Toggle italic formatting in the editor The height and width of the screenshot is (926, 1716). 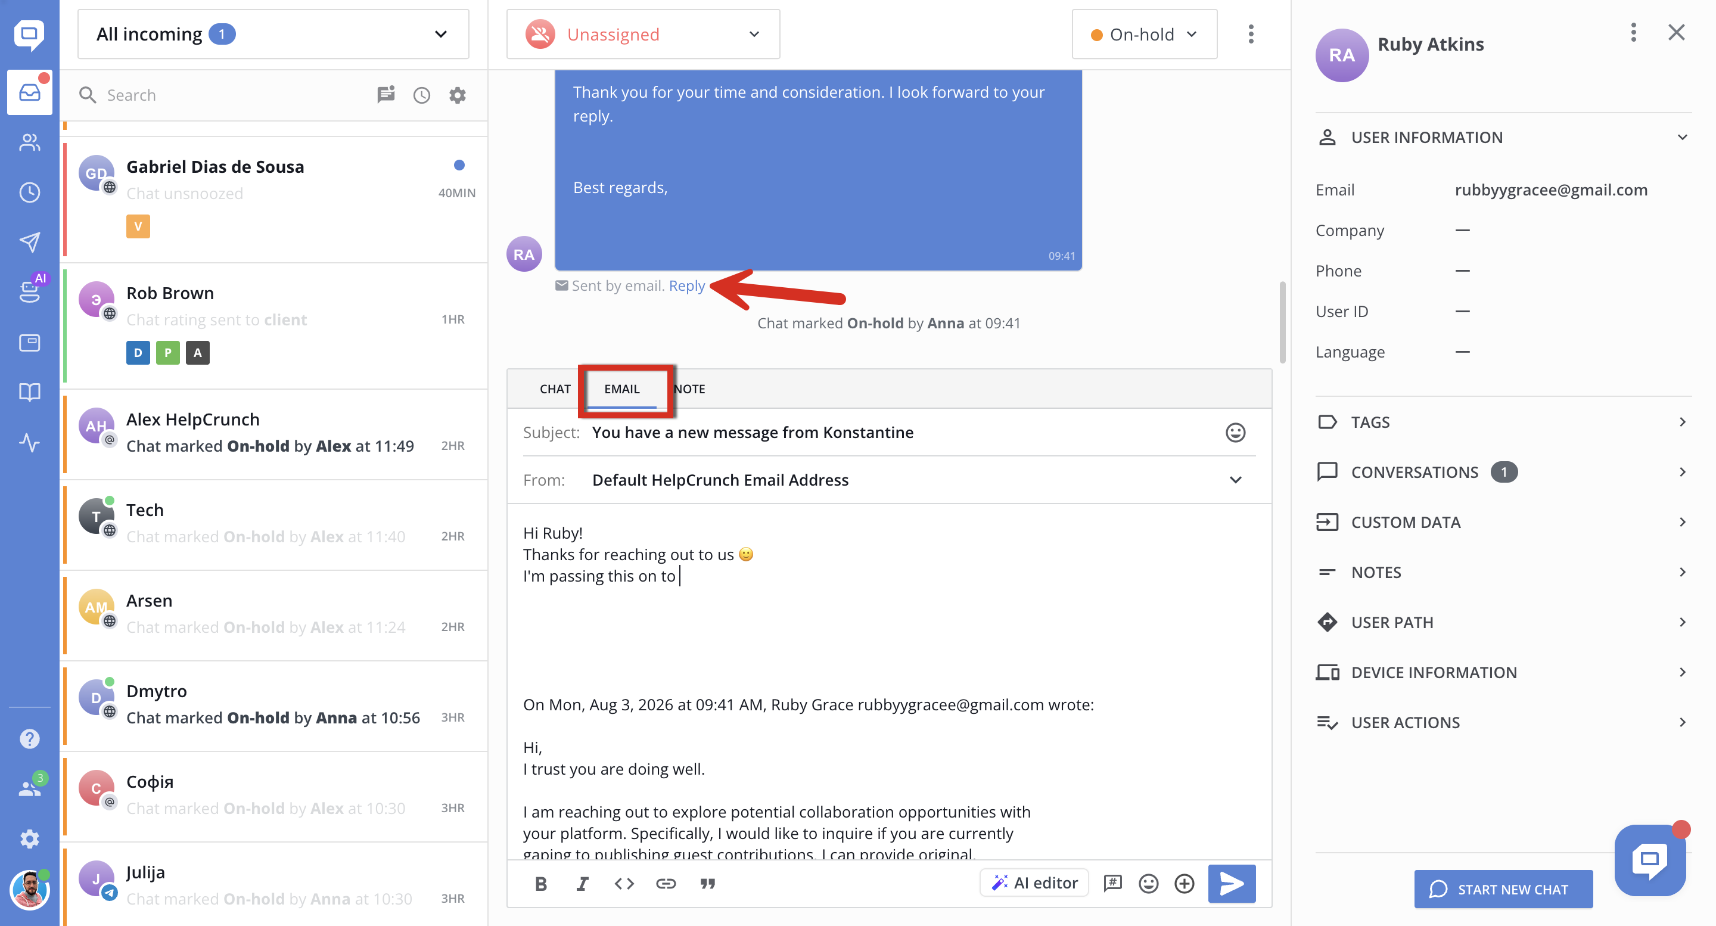582,883
